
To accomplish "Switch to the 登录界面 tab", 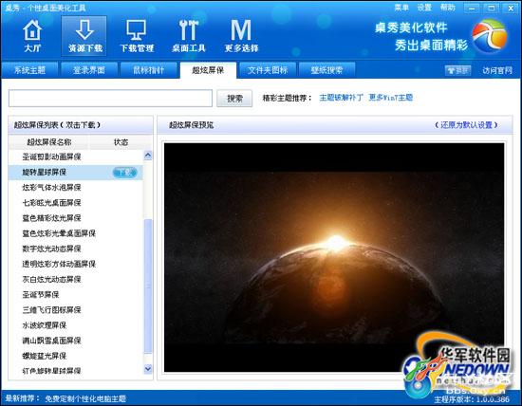I will [89, 70].
